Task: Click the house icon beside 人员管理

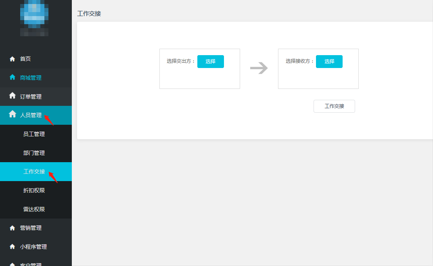Action: pos(12,114)
